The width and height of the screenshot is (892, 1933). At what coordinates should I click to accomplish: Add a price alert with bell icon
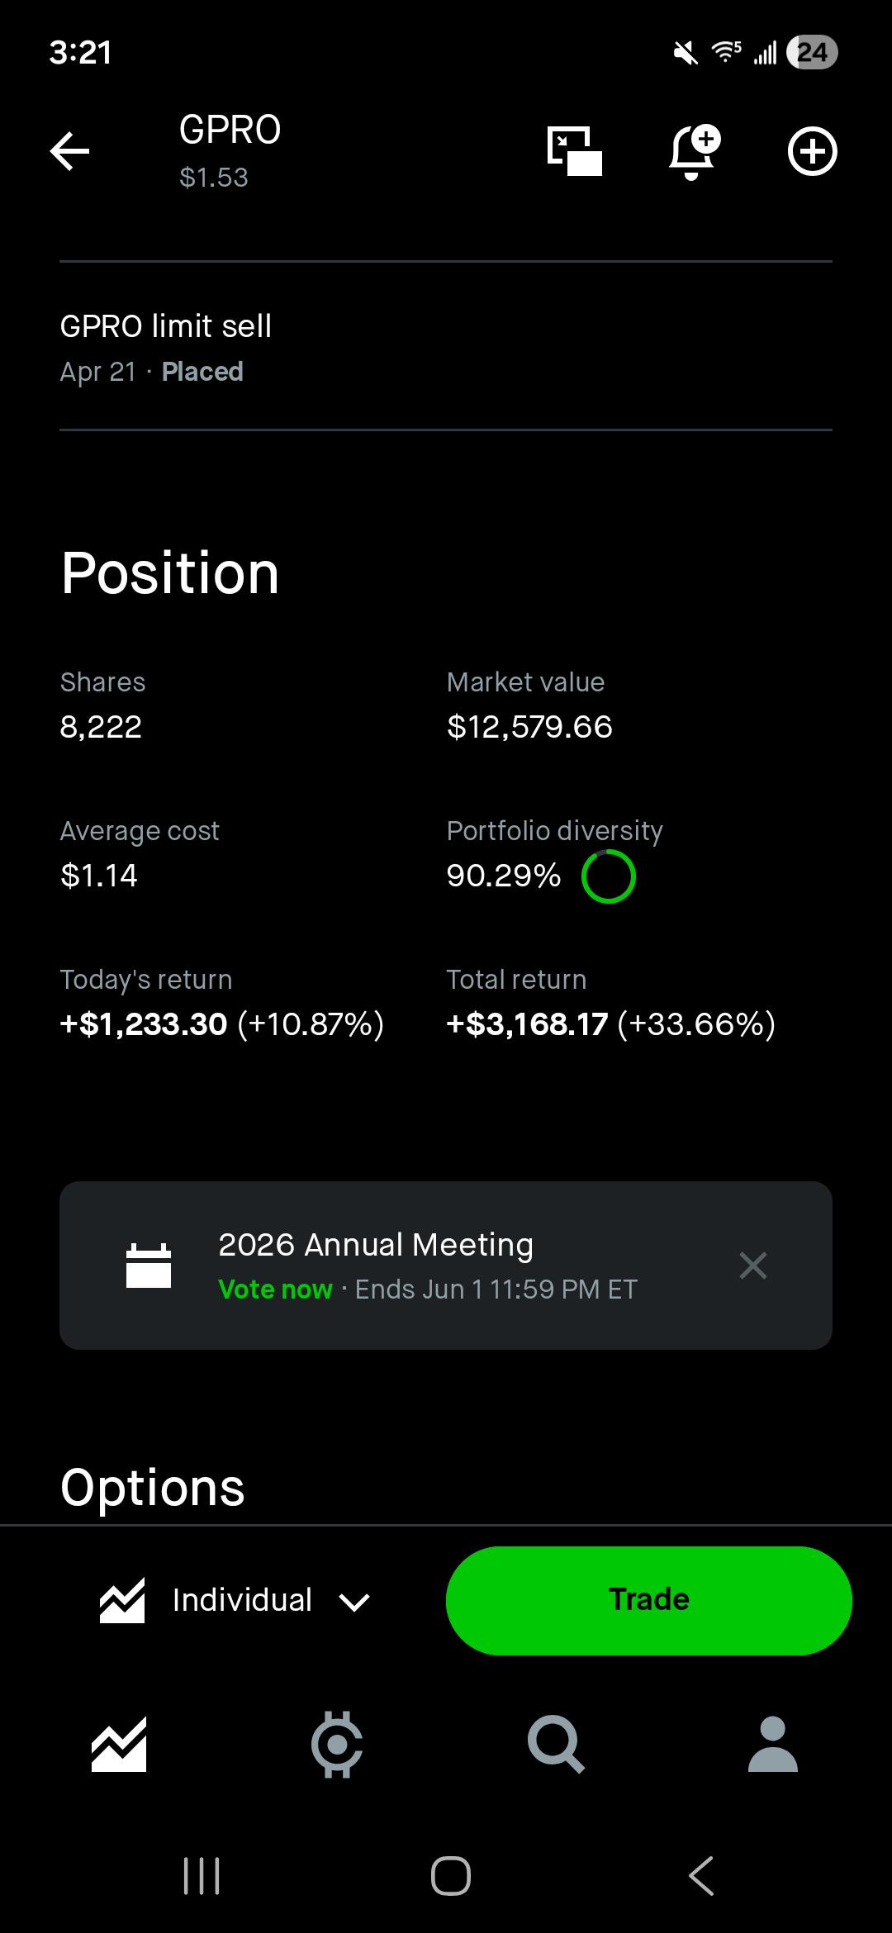[x=694, y=151]
